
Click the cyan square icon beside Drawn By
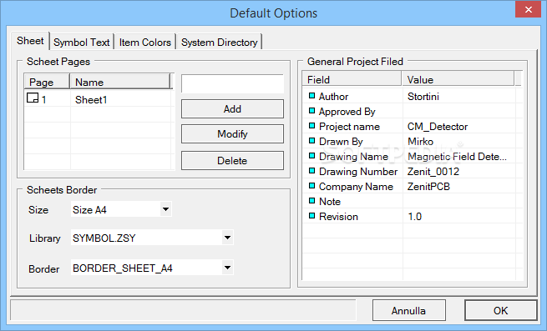tap(311, 140)
